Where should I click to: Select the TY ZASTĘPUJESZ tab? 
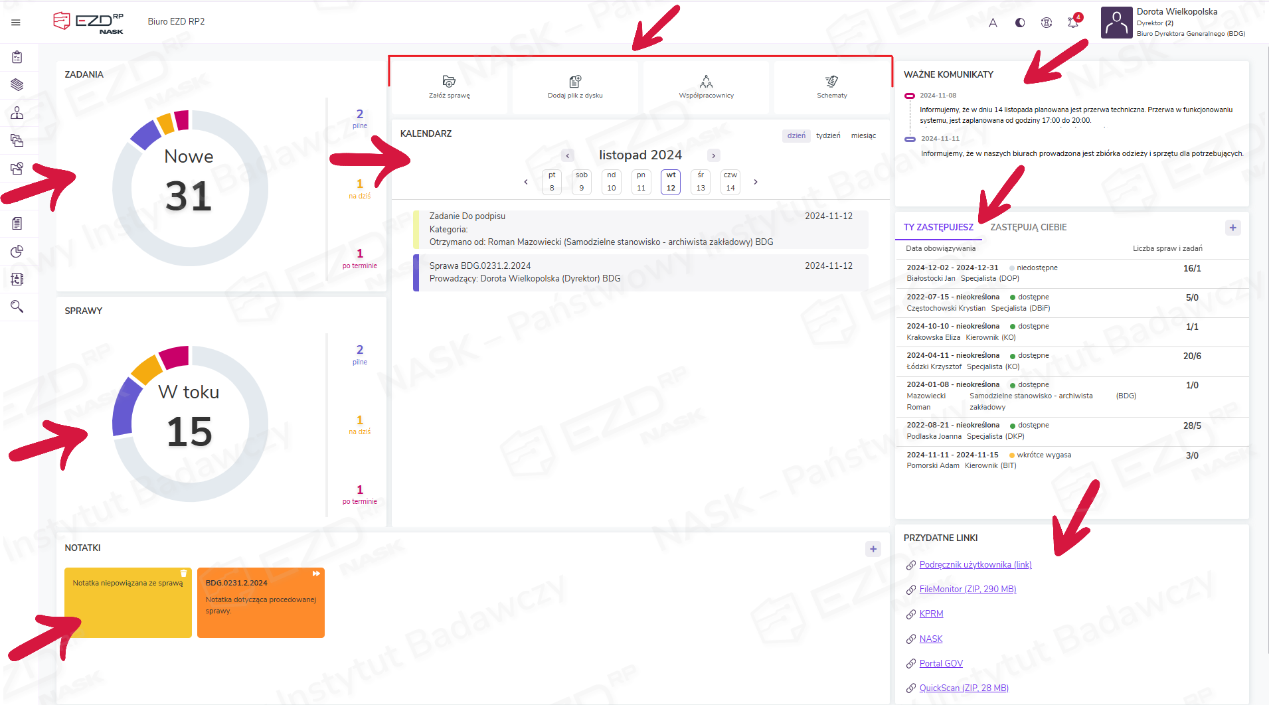pyautogui.click(x=938, y=227)
